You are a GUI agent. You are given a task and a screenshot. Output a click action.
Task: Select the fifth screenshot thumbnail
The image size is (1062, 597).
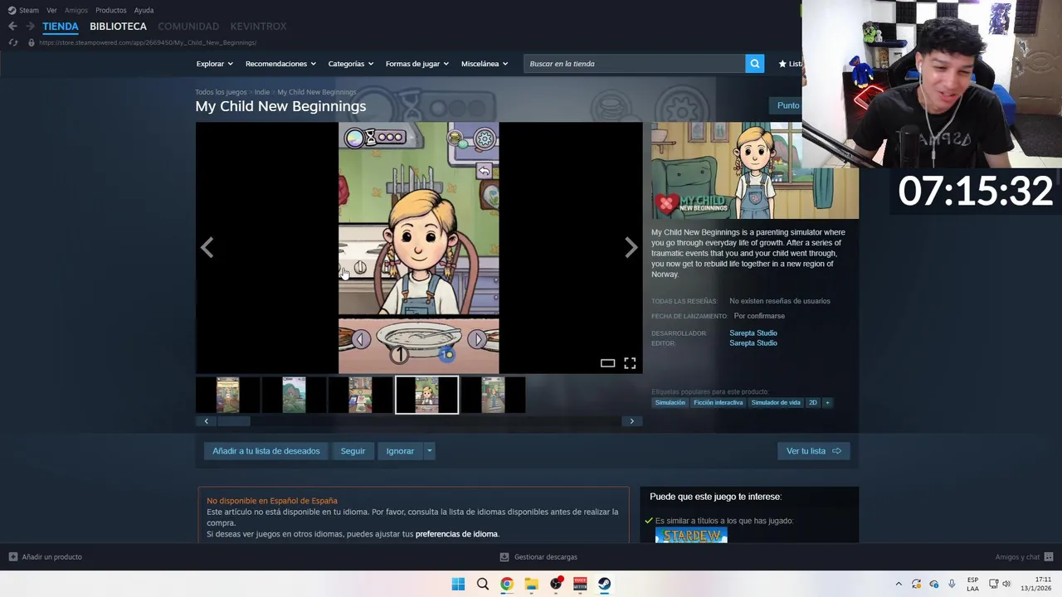coord(493,395)
